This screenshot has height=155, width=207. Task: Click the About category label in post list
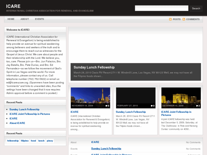click(x=73, y=142)
